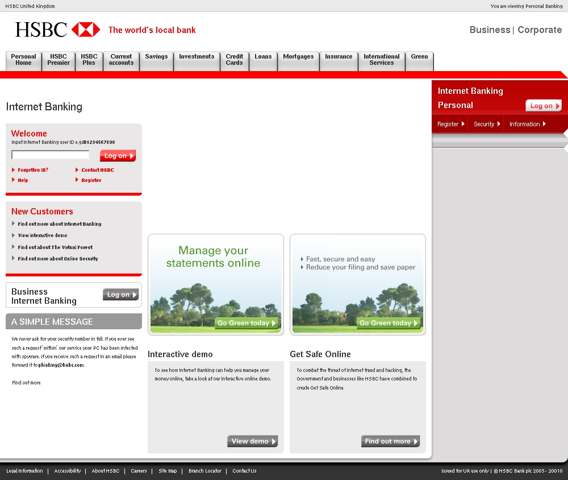This screenshot has width=568, height=480.
Task: Click Find out more under A Simple Message
Action: click(26, 382)
